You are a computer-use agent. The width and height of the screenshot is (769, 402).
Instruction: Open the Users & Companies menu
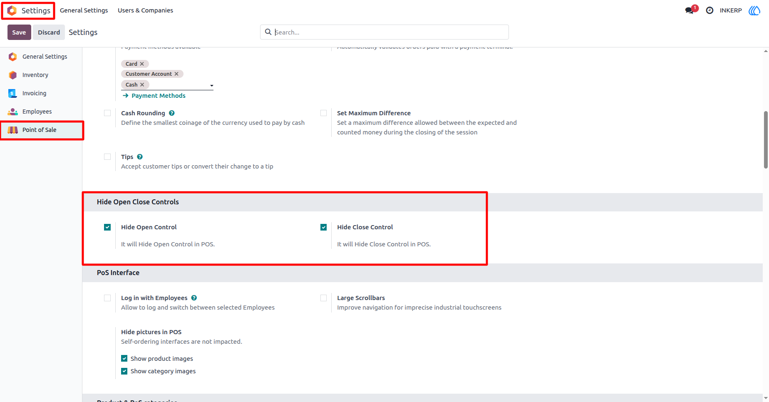pos(145,10)
